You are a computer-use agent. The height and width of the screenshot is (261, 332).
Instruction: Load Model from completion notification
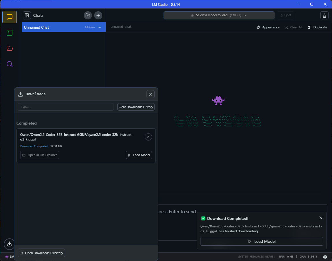point(262,242)
